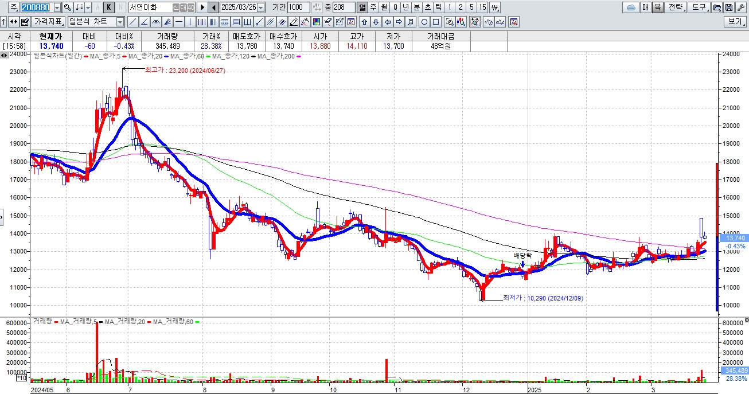Screen dimensions: 749x394
Task: Click the stock search magnifier icon
Action: tap(67, 7)
